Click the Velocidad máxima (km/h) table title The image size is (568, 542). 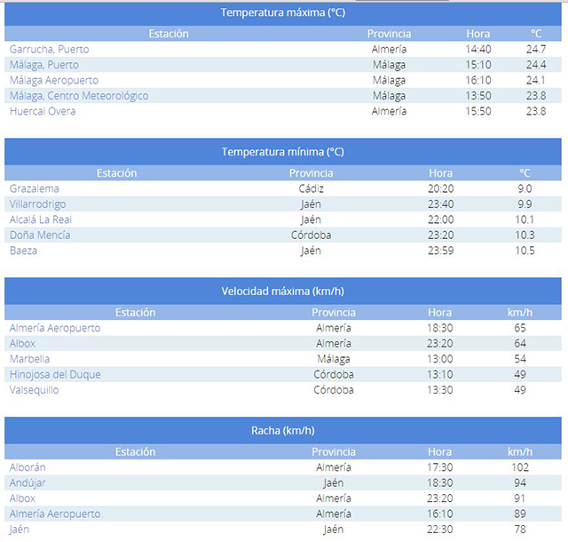point(283,291)
